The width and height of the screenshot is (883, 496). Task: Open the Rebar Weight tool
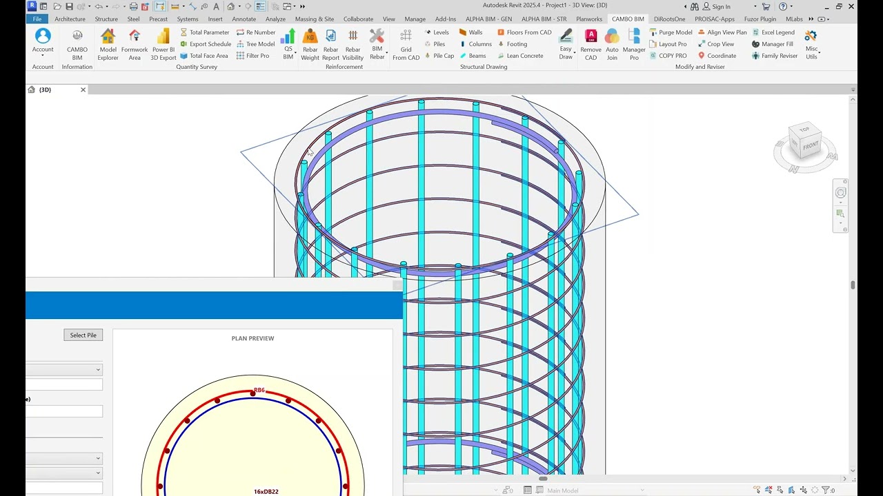(310, 45)
